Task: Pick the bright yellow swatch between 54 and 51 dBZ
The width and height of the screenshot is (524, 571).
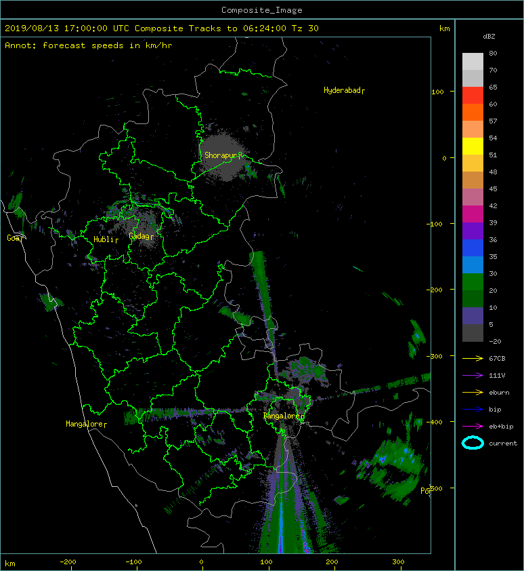Action: point(473,146)
